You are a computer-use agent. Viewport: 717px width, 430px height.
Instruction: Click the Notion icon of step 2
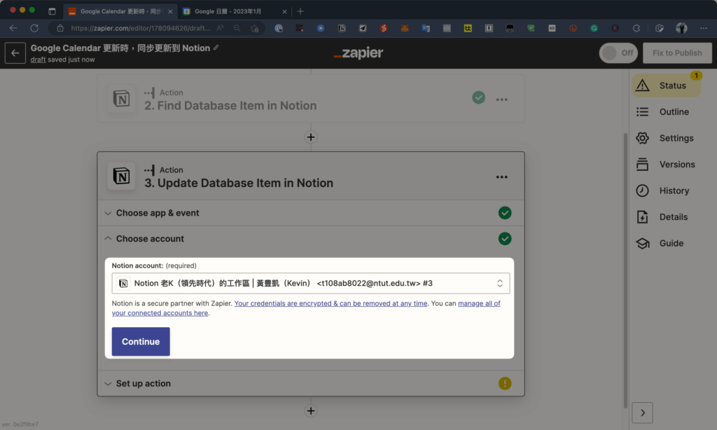[121, 98]
